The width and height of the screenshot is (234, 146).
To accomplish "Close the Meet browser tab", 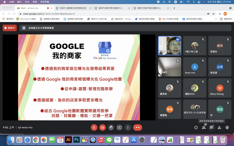I will tap(51, 8).
